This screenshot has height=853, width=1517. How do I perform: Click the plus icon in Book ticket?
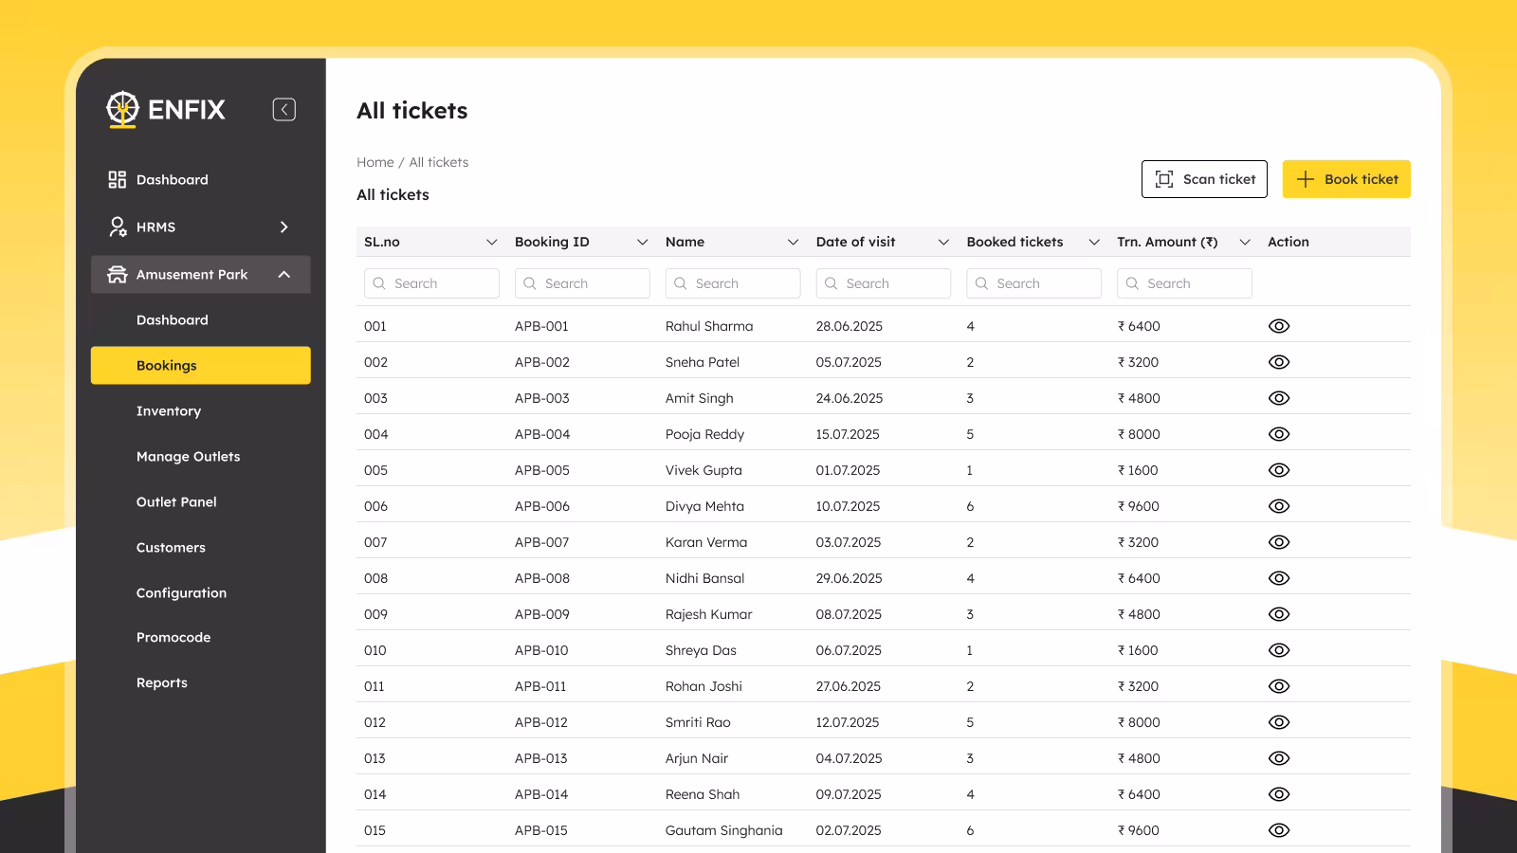pyautogui.click(x=1306, y=179)
